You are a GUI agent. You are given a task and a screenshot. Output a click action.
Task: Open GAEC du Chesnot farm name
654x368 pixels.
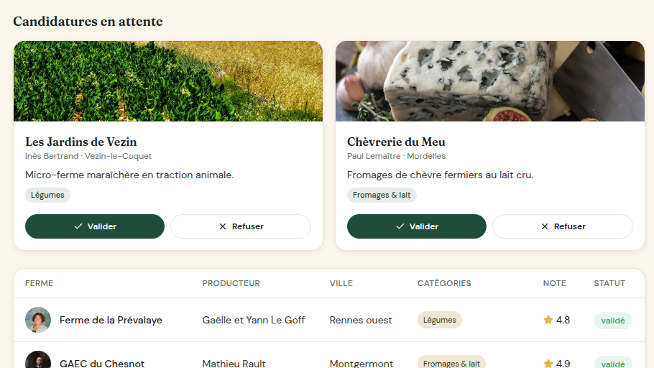(x=102, y=364)
